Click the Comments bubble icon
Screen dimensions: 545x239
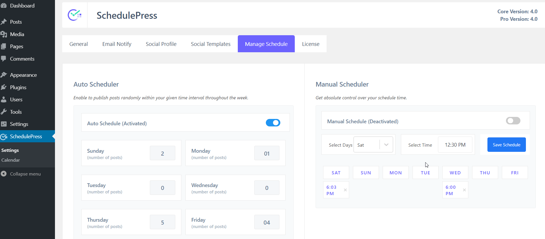pos(4,59)
